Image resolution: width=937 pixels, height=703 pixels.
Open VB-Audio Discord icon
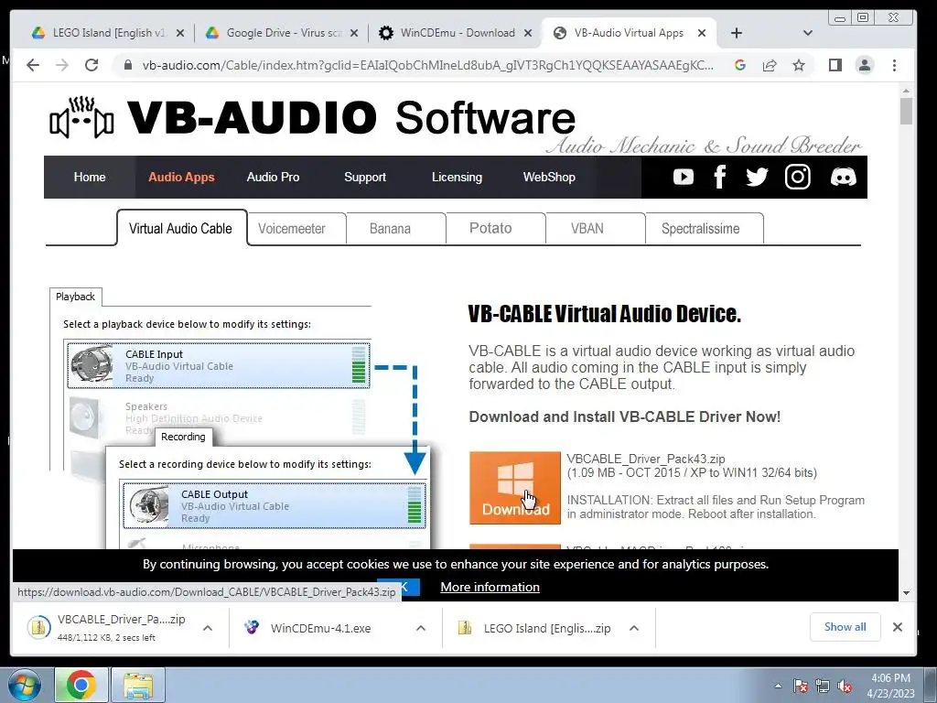pyautogui.click(x=843, y=177)
